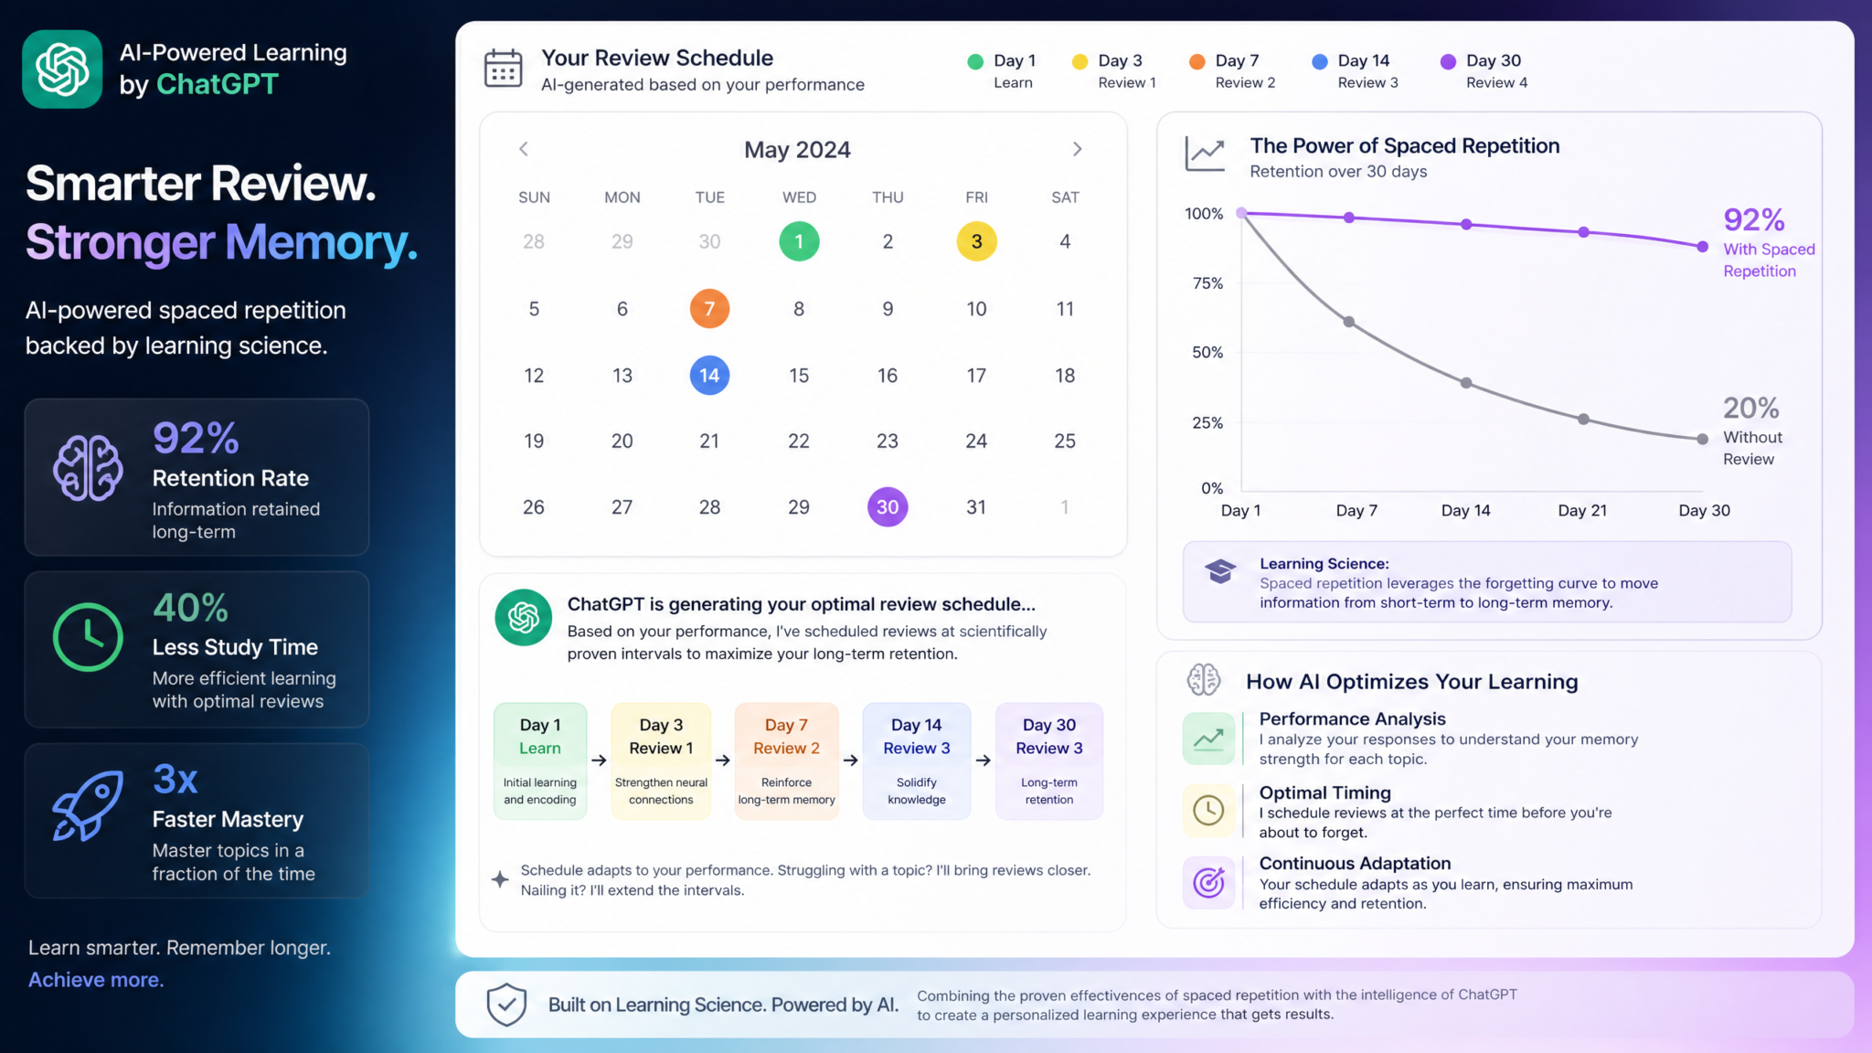Click the 92% With Spaced Repetition label
The width and height of the screenshot is (1872, 1053).
[1769, 242]
